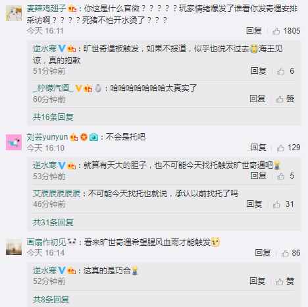
Task: Like _柠檬汽酒_'s 哈哈哈 reply
Action: [x=285, y=99]
